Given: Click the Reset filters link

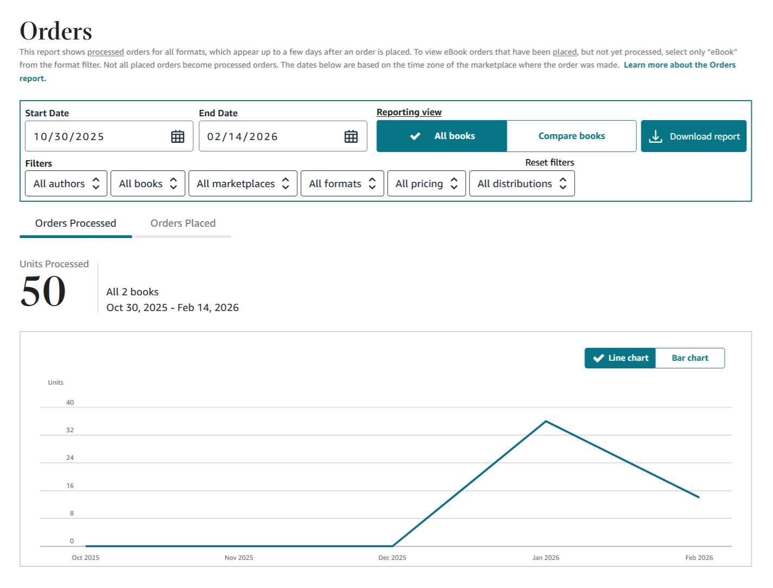Looking at the screenshot, I should (x=549, y=162).
